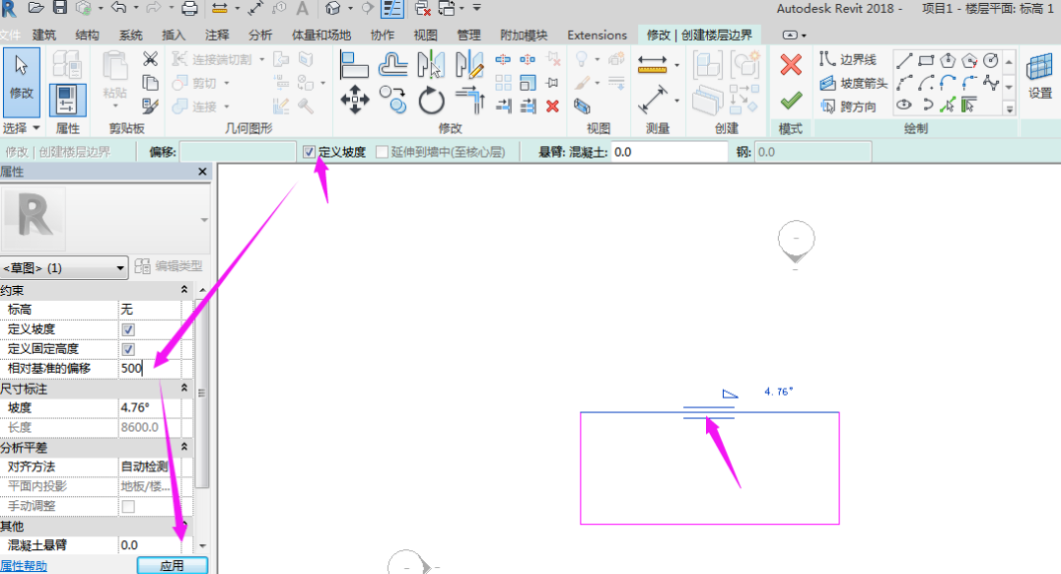Select the Move tool in Modify panel
Screen dimensions: 1061x574
[x=355, y=100]
